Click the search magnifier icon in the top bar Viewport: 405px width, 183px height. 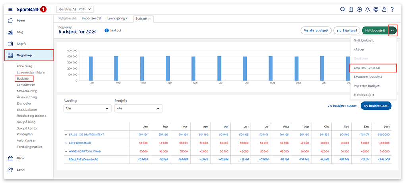343,10
